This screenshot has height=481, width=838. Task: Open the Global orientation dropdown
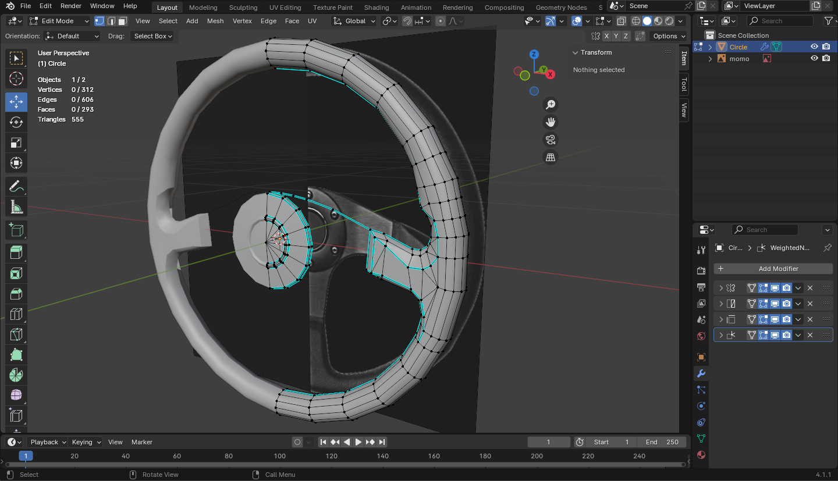coord(354,21)
